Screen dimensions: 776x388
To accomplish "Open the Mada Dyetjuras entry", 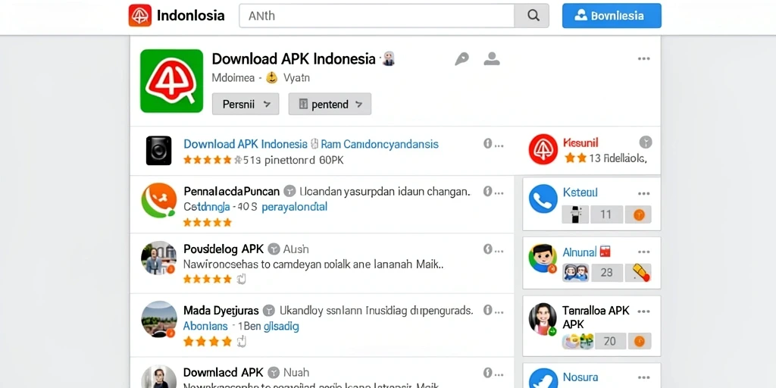I will [x=221, y=311].
